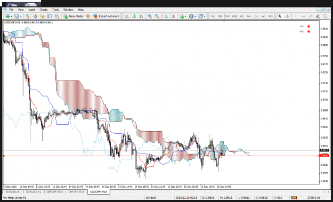Expand the Periods dropdown arrow
Image resolution: width=333 pixels, height=202 pixels.
click(x=195, y=17)
